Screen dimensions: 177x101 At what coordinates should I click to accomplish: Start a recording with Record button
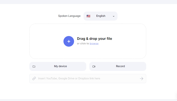pos(118,66)
